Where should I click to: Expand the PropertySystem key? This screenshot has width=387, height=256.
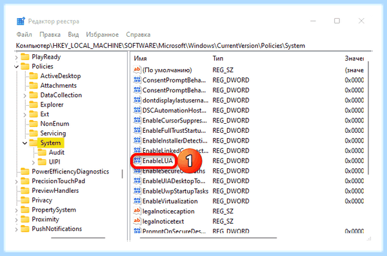[17, 210]
